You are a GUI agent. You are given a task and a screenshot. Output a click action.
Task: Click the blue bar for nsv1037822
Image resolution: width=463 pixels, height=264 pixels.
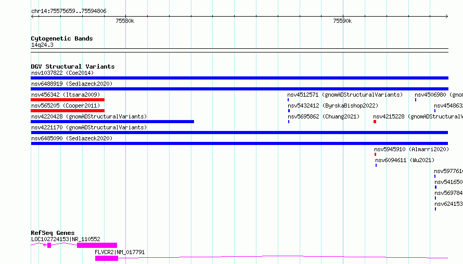click(239, 78)
